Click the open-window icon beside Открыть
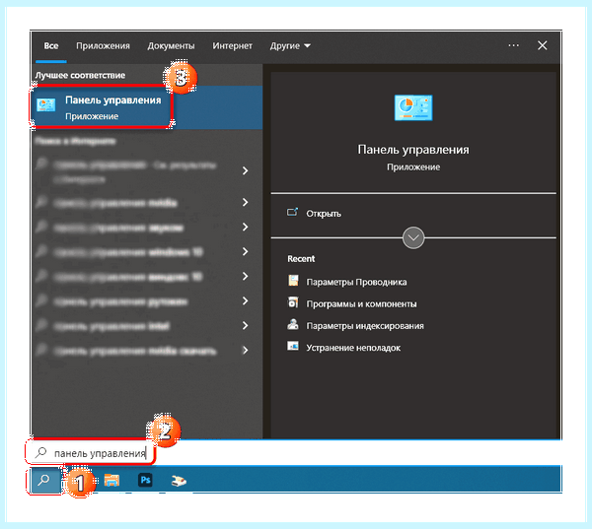The height and width of the screenshot is (529, 592). click(x=293, y=212)
